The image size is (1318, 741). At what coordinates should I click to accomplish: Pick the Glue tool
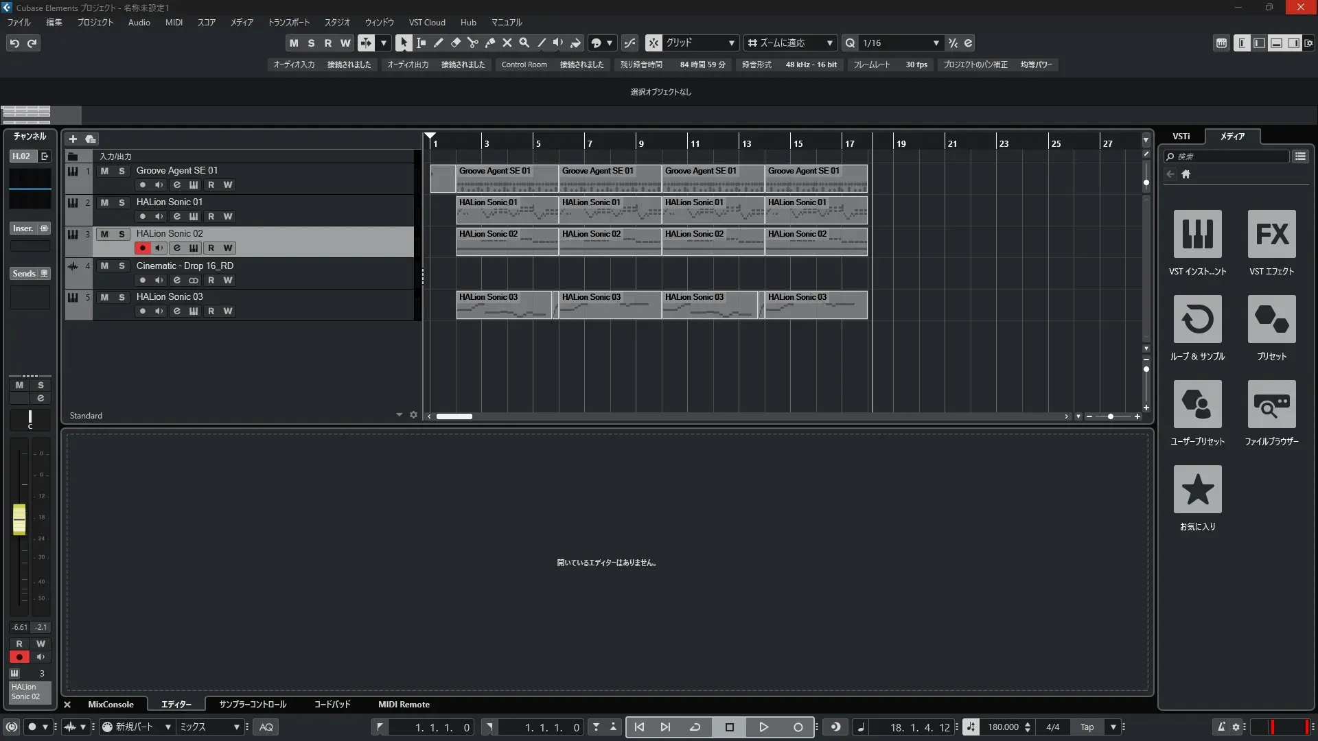point(489,43)
